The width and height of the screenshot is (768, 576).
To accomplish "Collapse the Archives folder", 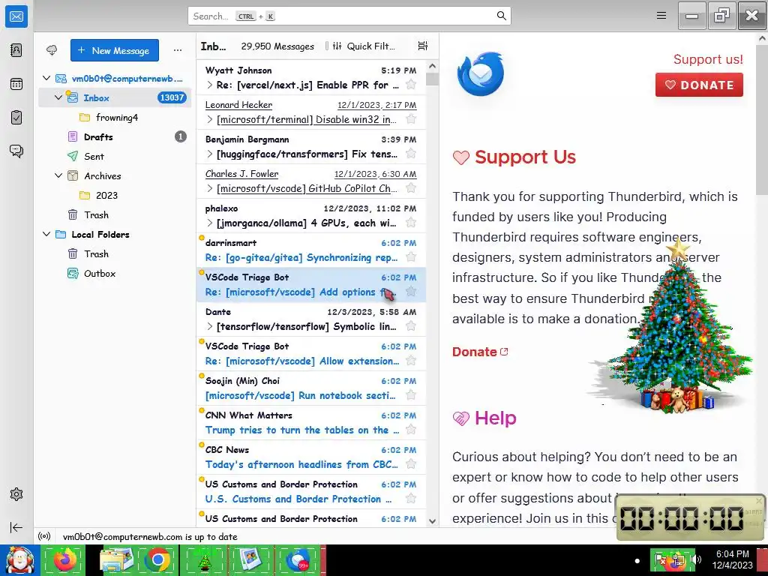I will [x=58, y=175].
